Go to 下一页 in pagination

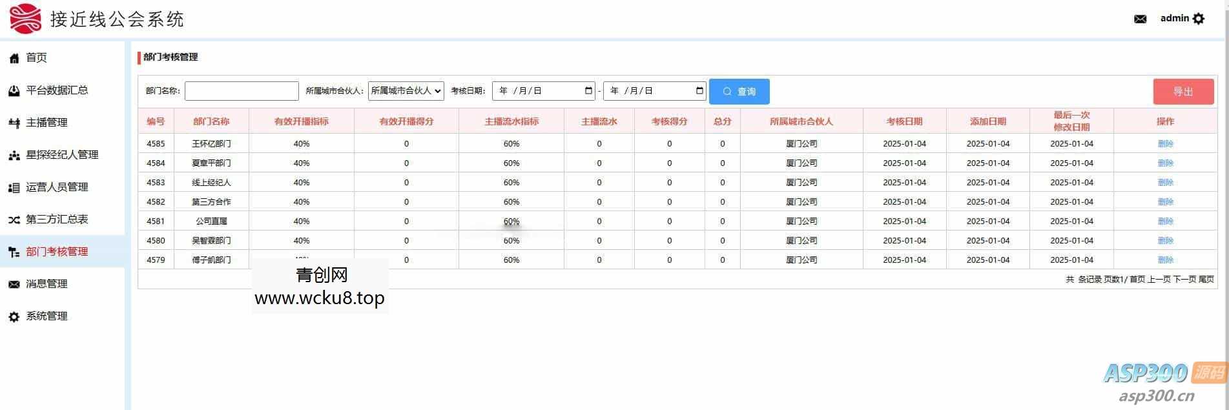click(x=1184, y=280)
